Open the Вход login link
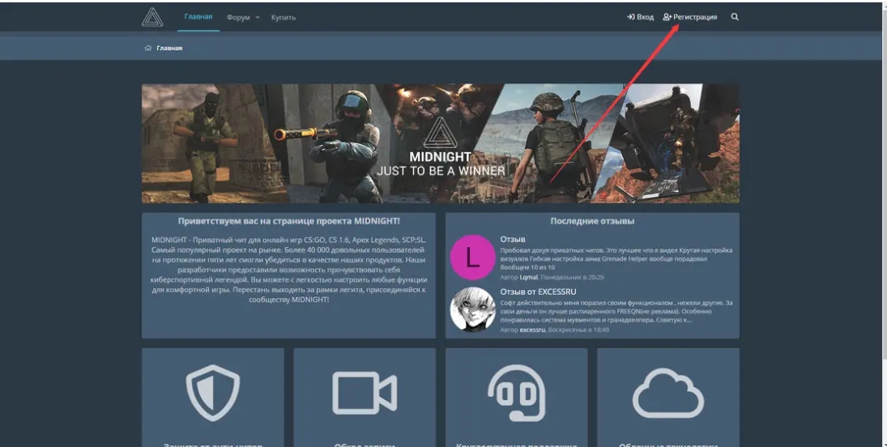Image resolution: width=887 pixels, height=447 pixels. [640, 17]
